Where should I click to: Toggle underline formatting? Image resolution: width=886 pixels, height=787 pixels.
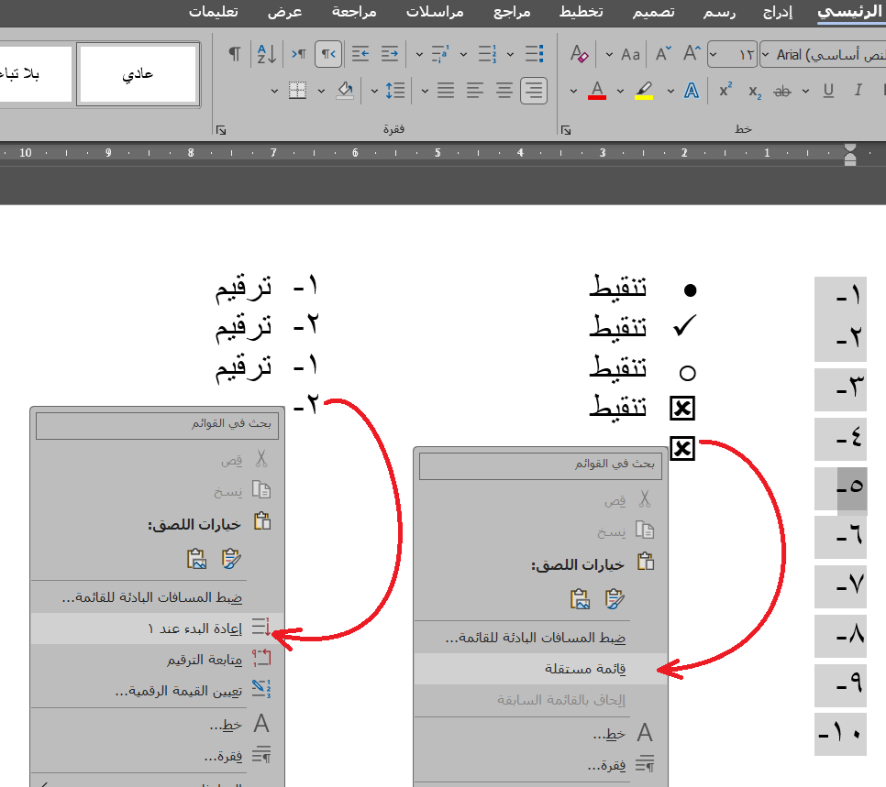828,91
